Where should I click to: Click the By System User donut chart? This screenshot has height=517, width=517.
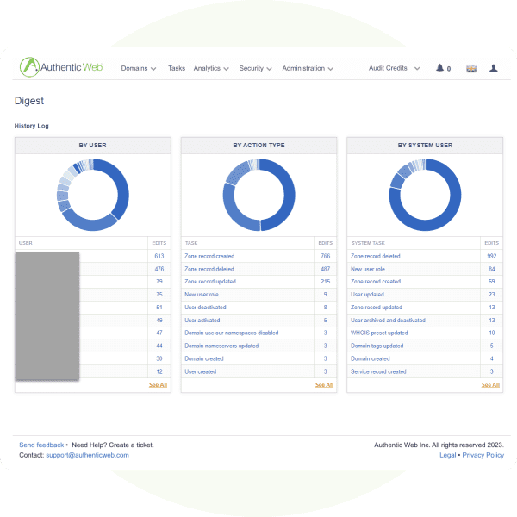pos(424,195)
